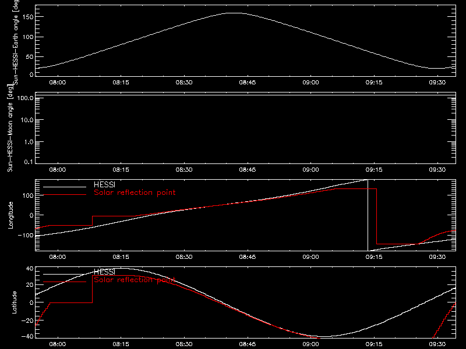Image resolution: width=466 pixels, height=349 pixels.
Task: Click the Longitude y-axis label
Action: pos(10,215)
